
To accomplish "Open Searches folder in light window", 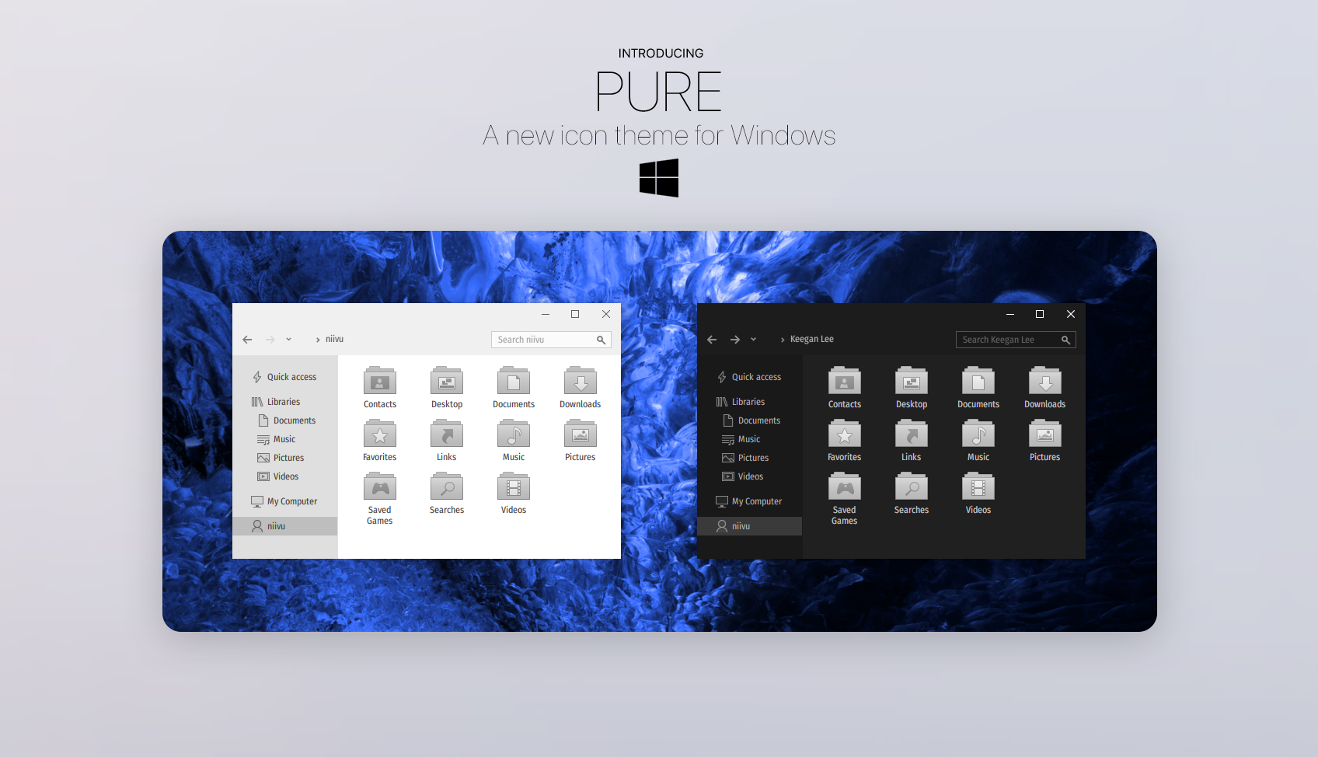I will 447,493.
